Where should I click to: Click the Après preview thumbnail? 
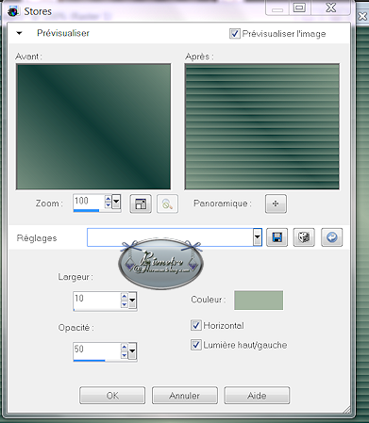click(x=261, y=126)
